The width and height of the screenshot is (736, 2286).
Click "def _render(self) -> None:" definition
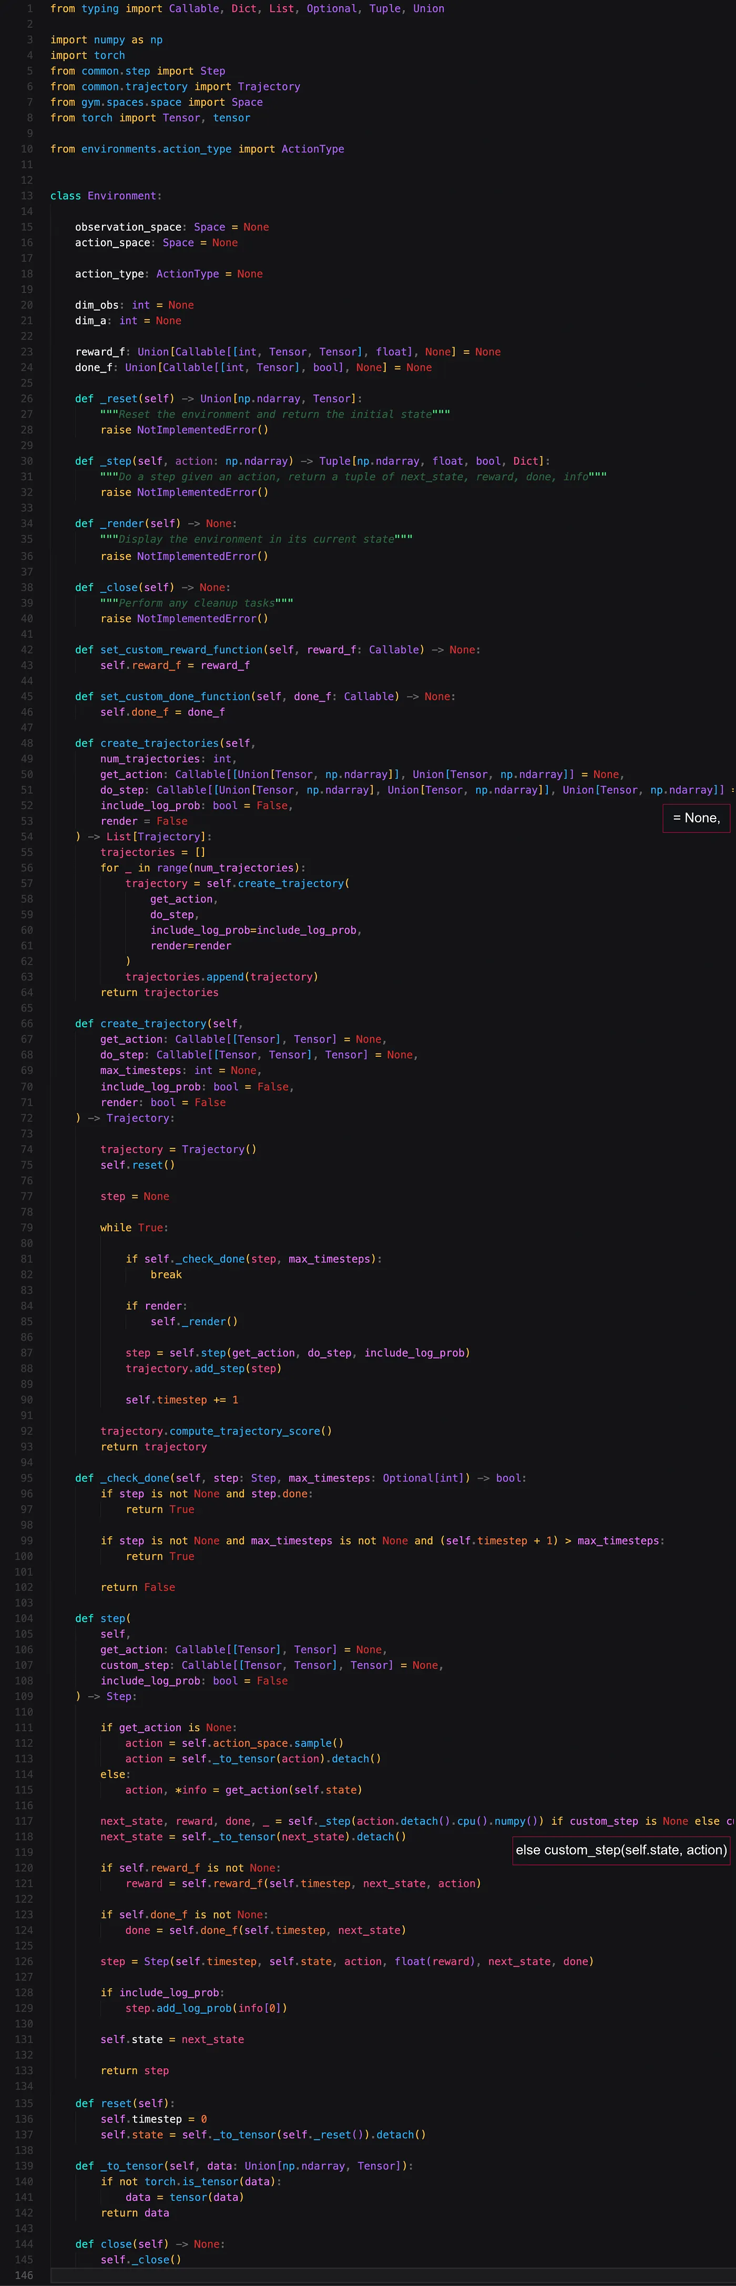156,524
